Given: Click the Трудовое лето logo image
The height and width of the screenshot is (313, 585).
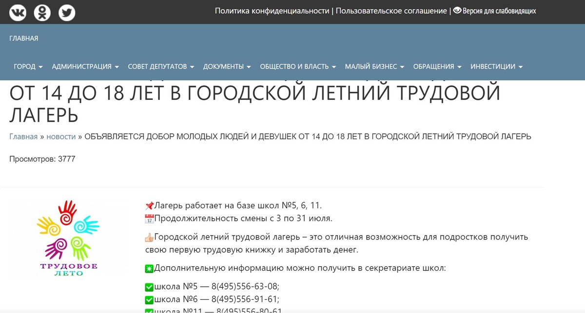Looking at the screenshot, I should [x=68, y=238].
